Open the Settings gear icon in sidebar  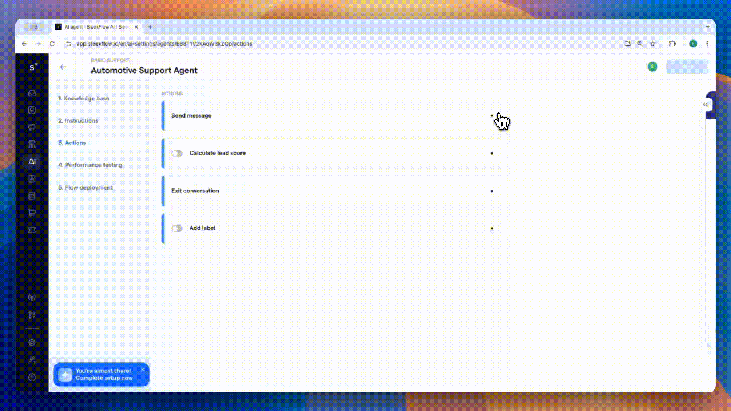click(x=32, y=342)
